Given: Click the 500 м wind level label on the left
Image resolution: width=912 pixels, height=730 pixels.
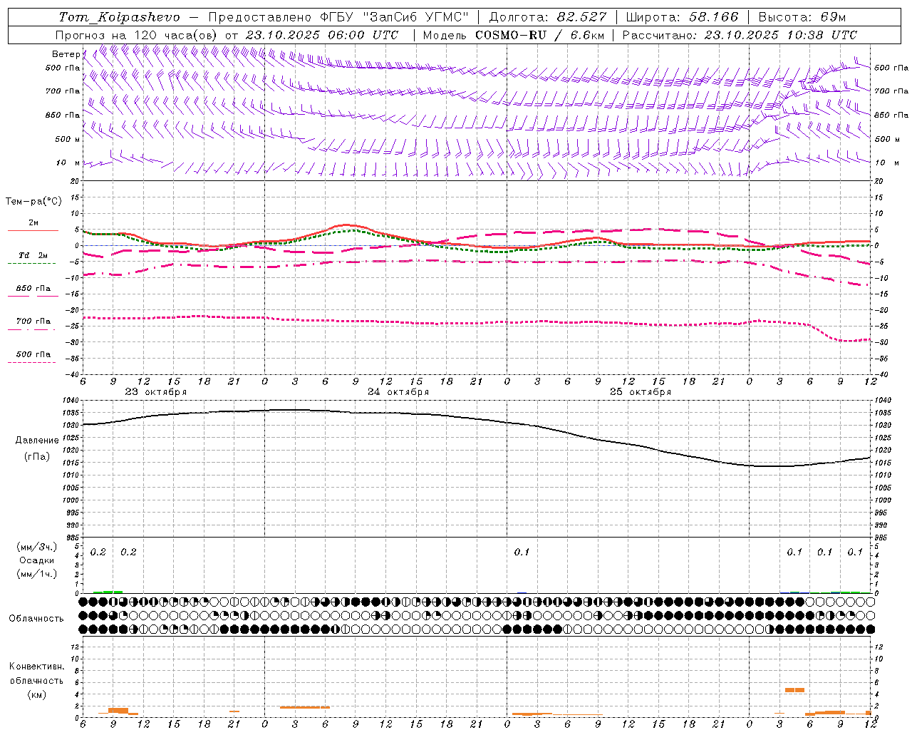Looking at the screenshot, I should coord(68,139).
